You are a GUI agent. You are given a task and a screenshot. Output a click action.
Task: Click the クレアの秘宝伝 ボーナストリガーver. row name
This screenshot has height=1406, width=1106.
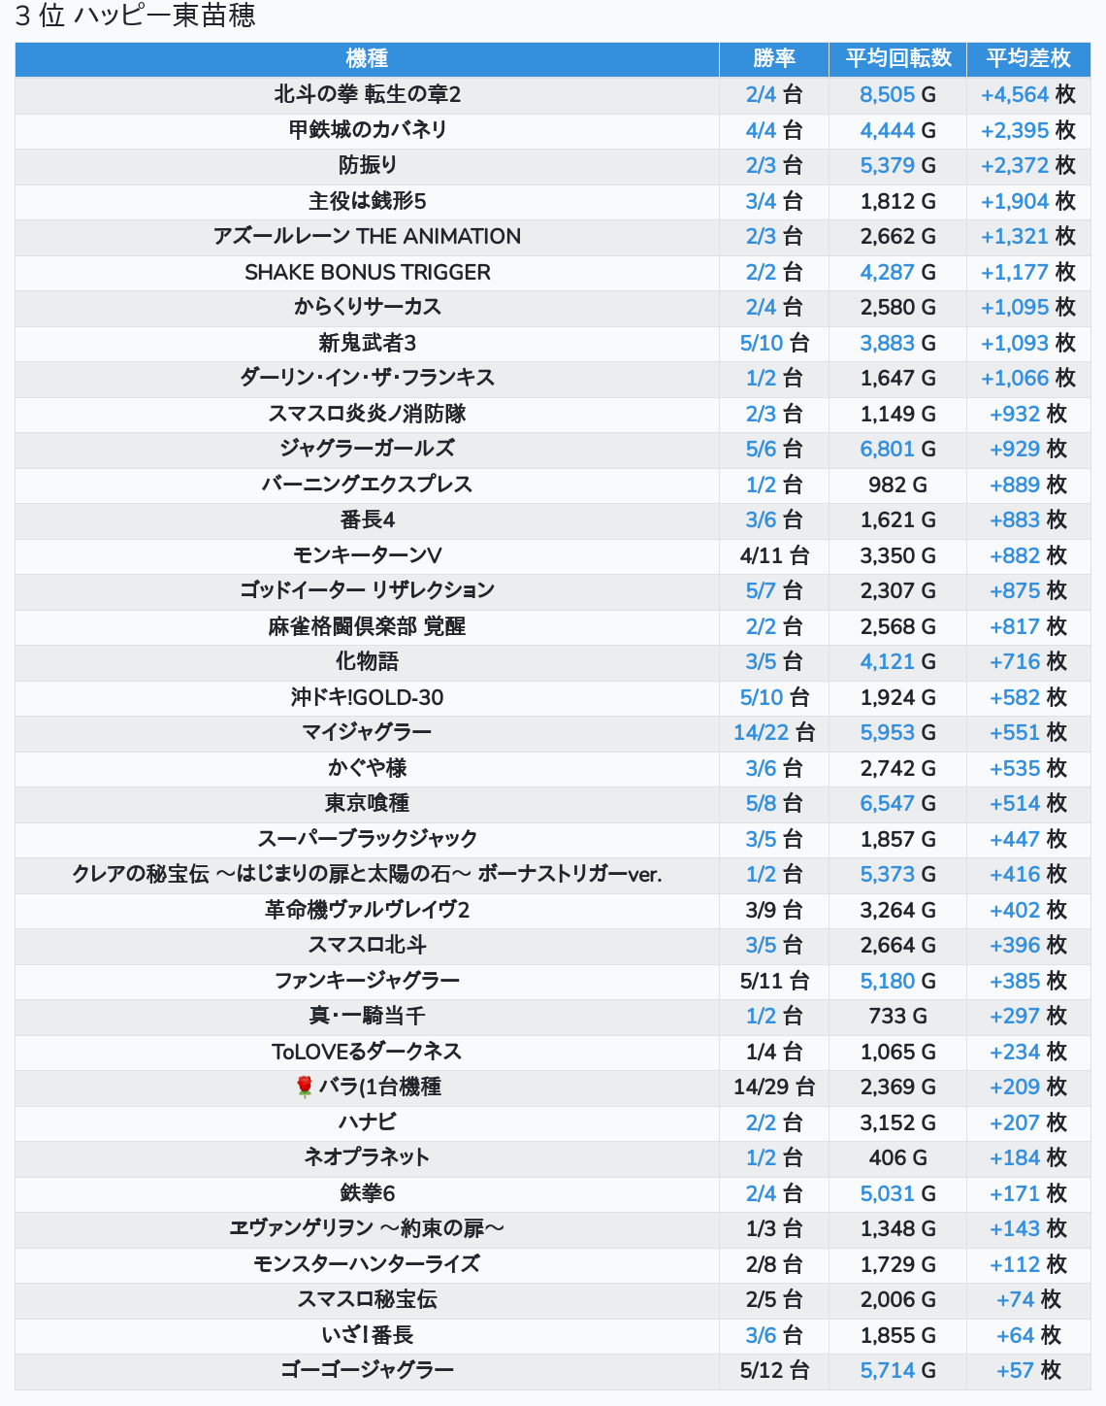coord(367,874)
